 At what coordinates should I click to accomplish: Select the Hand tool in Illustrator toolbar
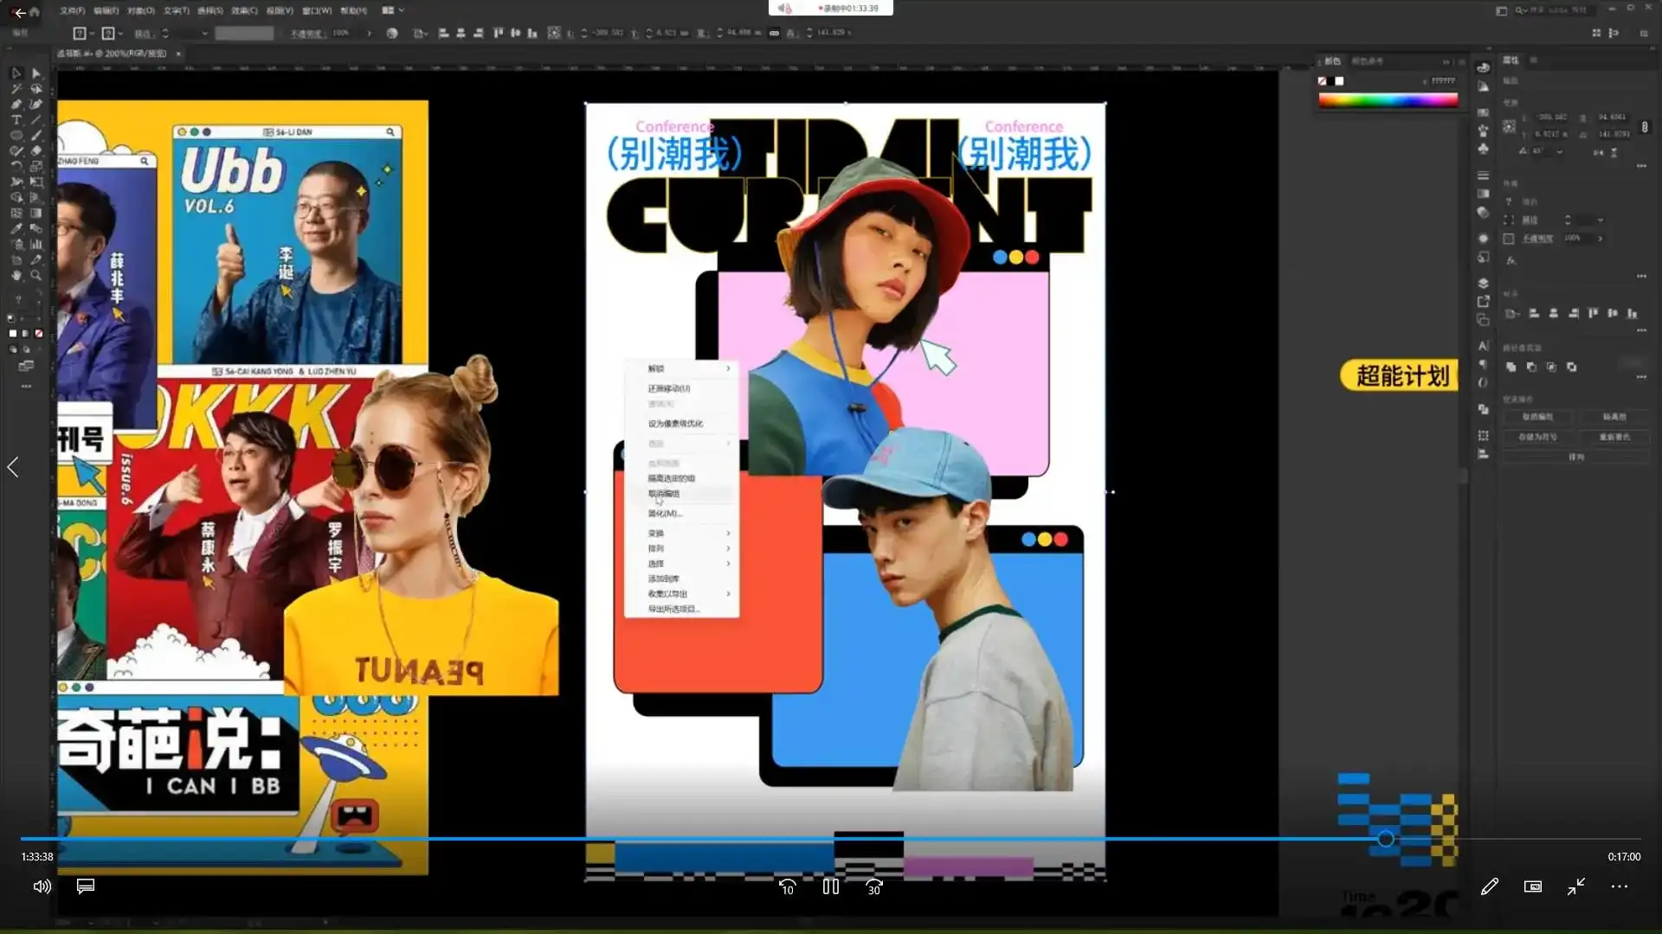click(x=16, y=275)
